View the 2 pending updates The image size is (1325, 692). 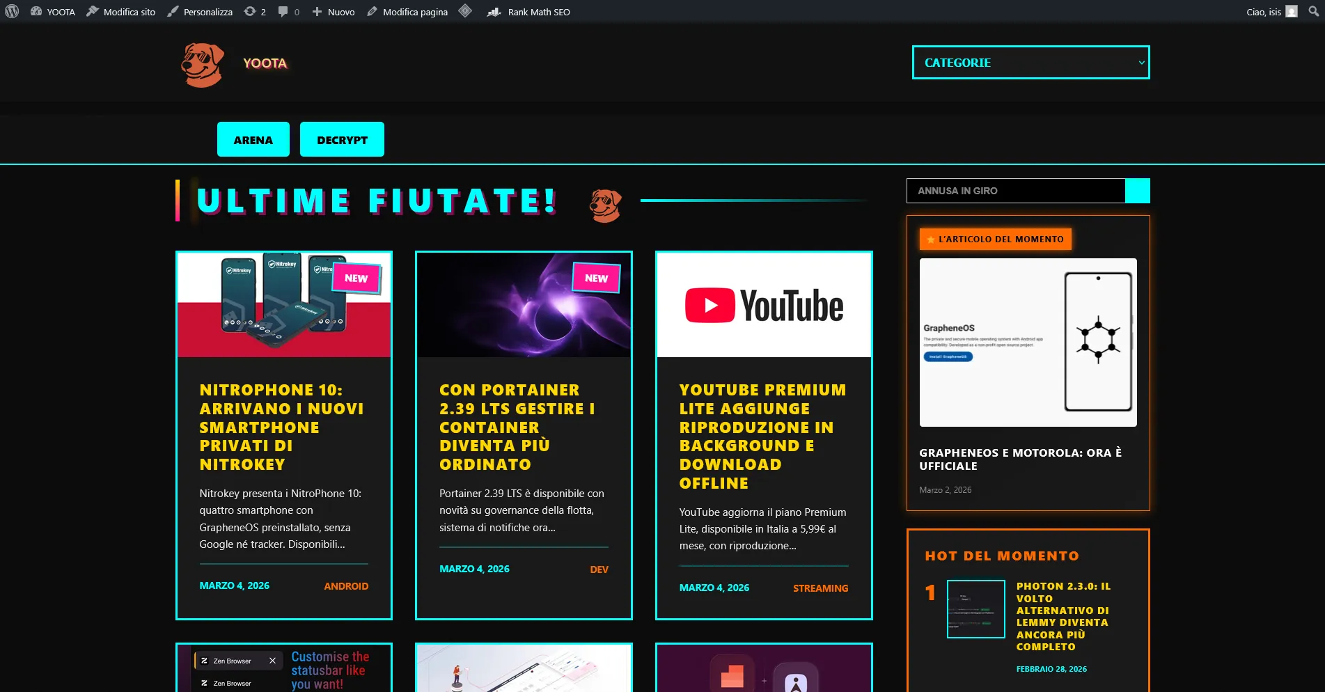255,12
